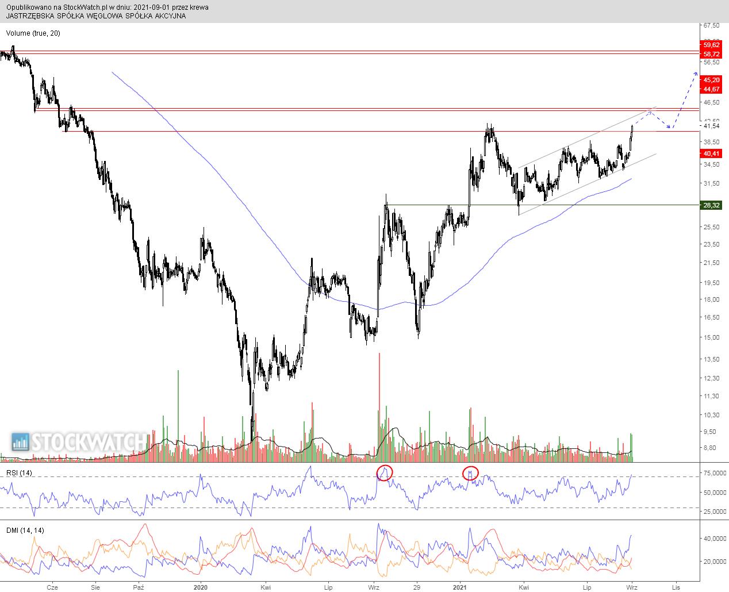
Task: Click the 12,30 price axis value
Action: pos(711,378)
